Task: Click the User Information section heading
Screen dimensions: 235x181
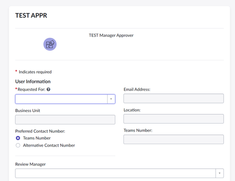Action: [x=33, y=81]
